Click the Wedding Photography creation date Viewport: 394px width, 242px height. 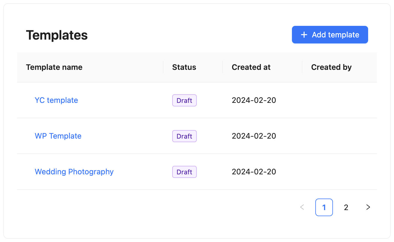click(x=254, y=172)
